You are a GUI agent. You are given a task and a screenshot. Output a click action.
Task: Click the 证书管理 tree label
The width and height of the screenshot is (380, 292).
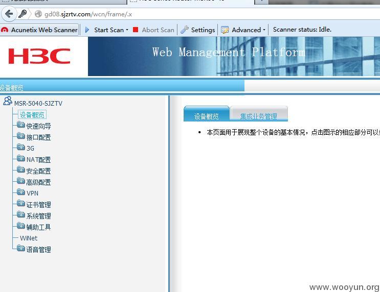pos(38,205)
